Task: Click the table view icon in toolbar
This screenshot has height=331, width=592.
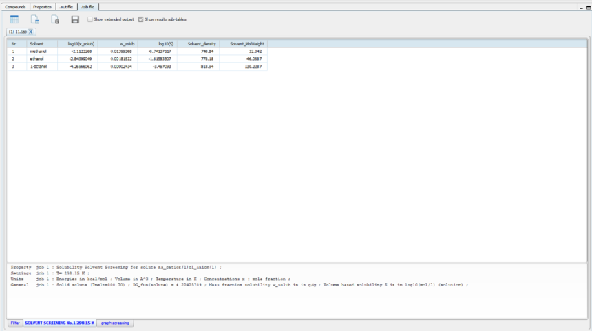Action: pos(14,19)
